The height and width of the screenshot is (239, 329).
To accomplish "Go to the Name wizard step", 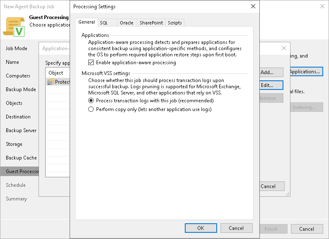I will click(x=12, y=62).
